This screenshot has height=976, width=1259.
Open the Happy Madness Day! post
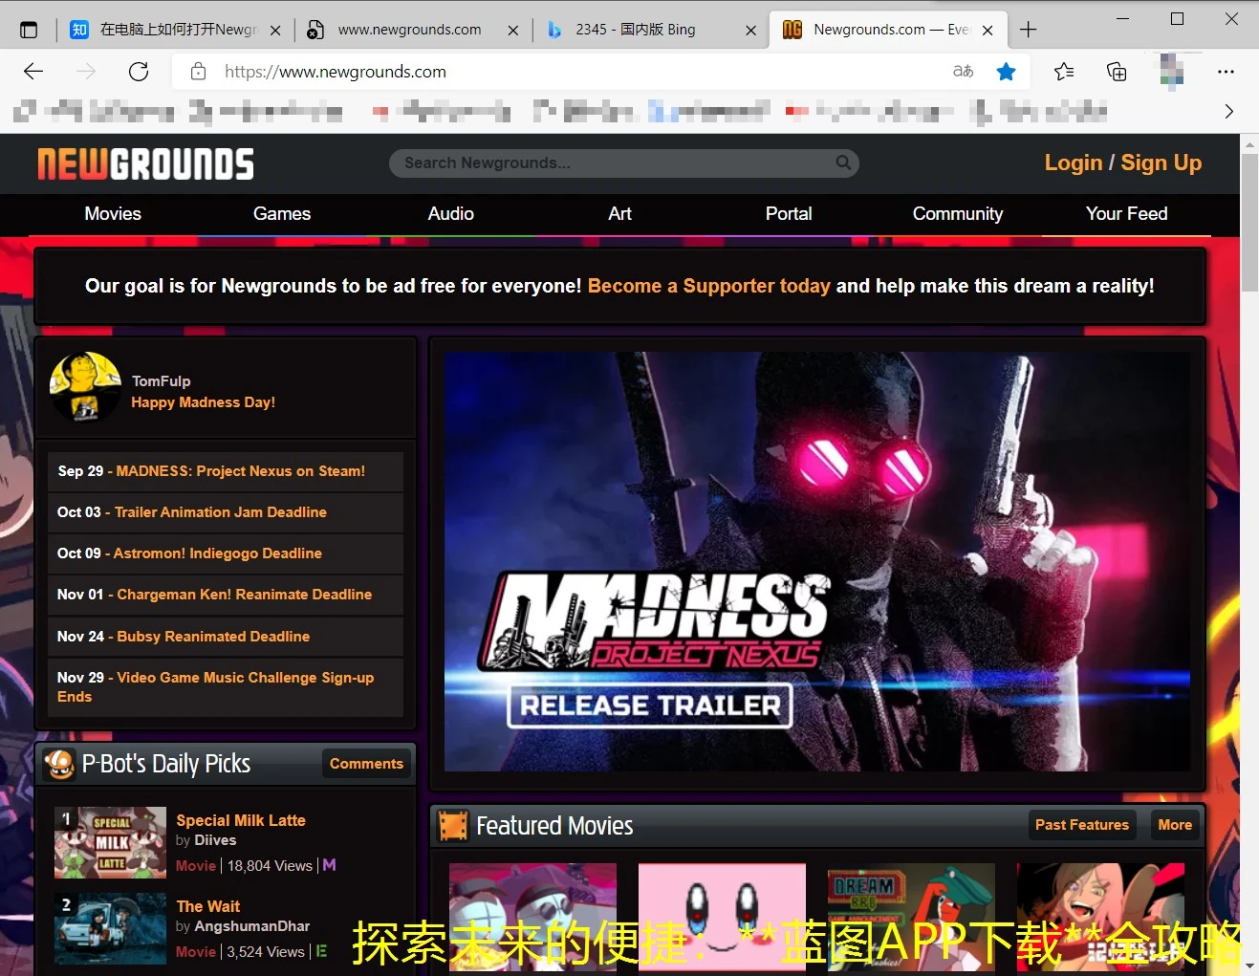tap(203, 402)
